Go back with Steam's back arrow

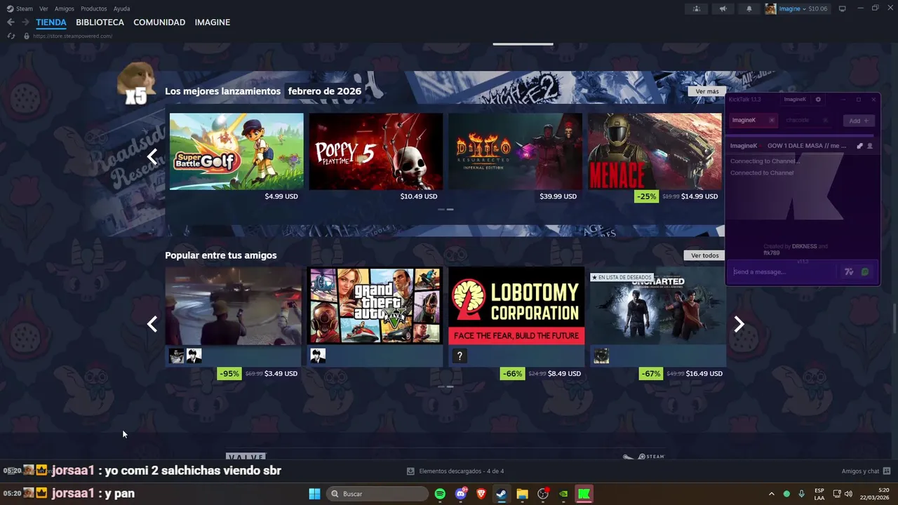(11, 22)
